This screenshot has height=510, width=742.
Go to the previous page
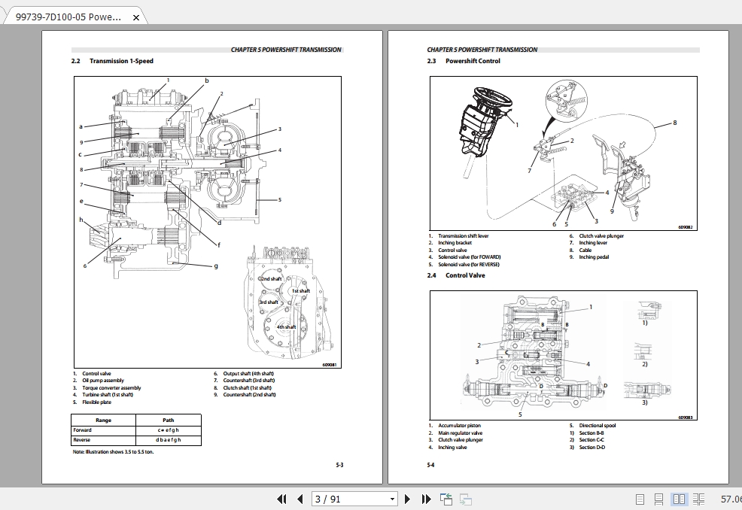pyautogui.click(x=300, y=499)
